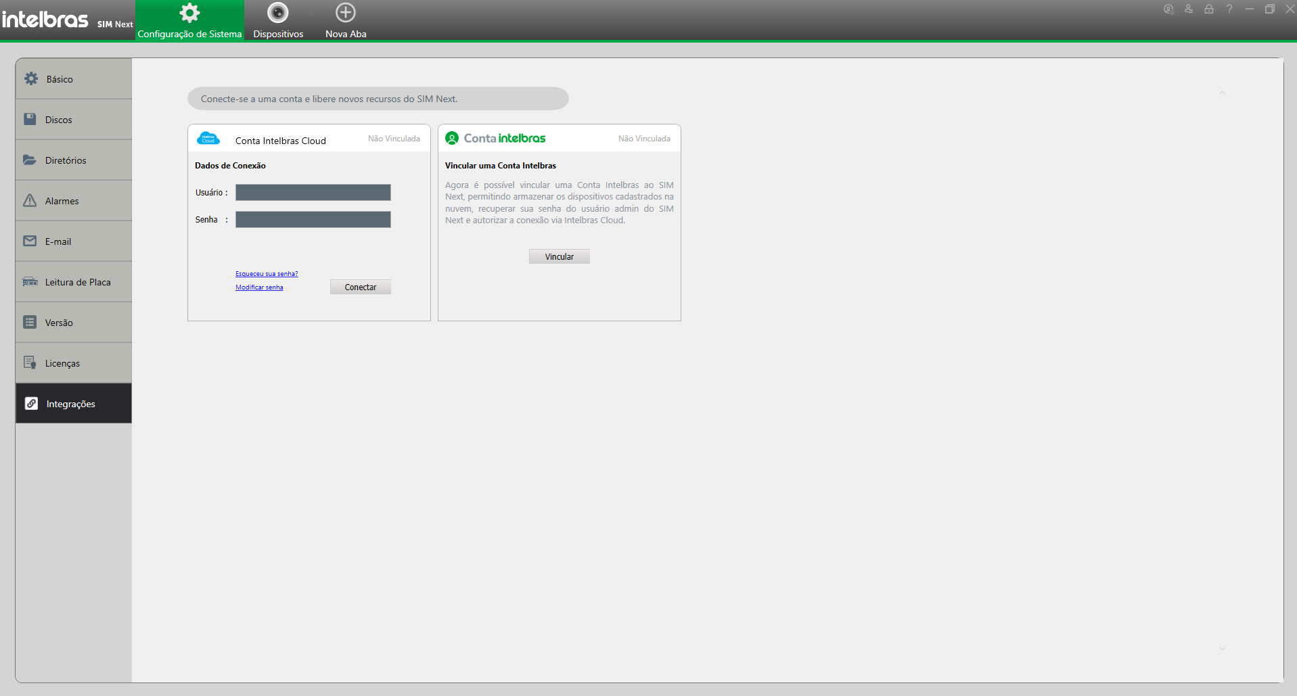Click the Senha input field
1297x696 pixels.
click(x=313, y=220)
